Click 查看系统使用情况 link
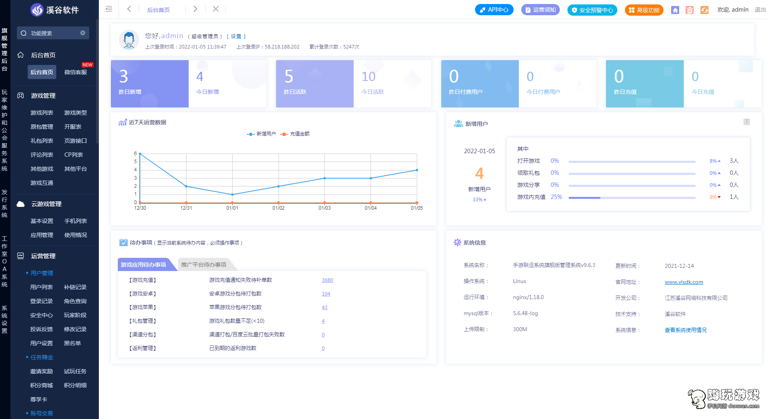This screenshot has width=768, height=419. pos(685,330)
